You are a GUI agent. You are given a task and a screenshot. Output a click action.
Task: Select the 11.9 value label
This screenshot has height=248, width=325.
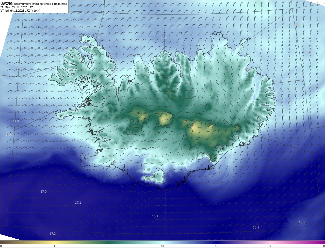[164, 38]
